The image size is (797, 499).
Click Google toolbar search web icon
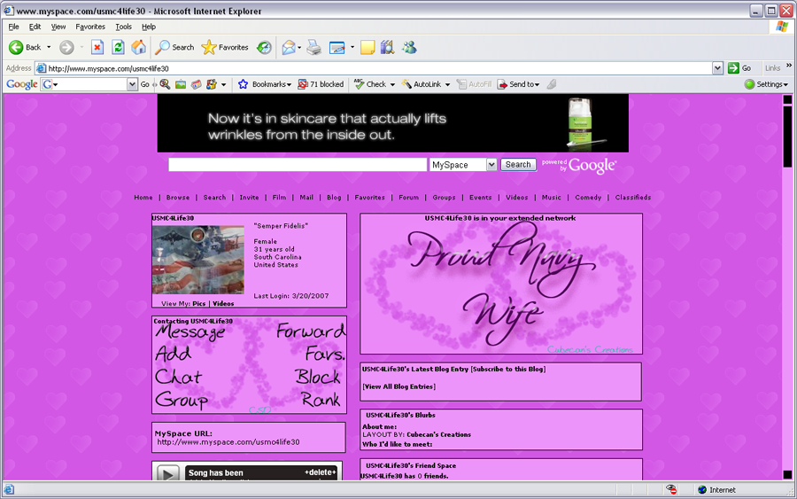point(165,84)
